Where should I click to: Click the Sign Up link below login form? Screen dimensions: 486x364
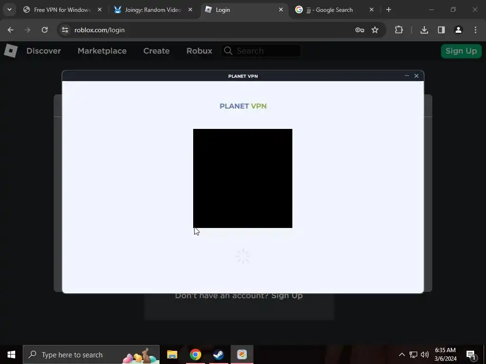(x=287, y=296)
